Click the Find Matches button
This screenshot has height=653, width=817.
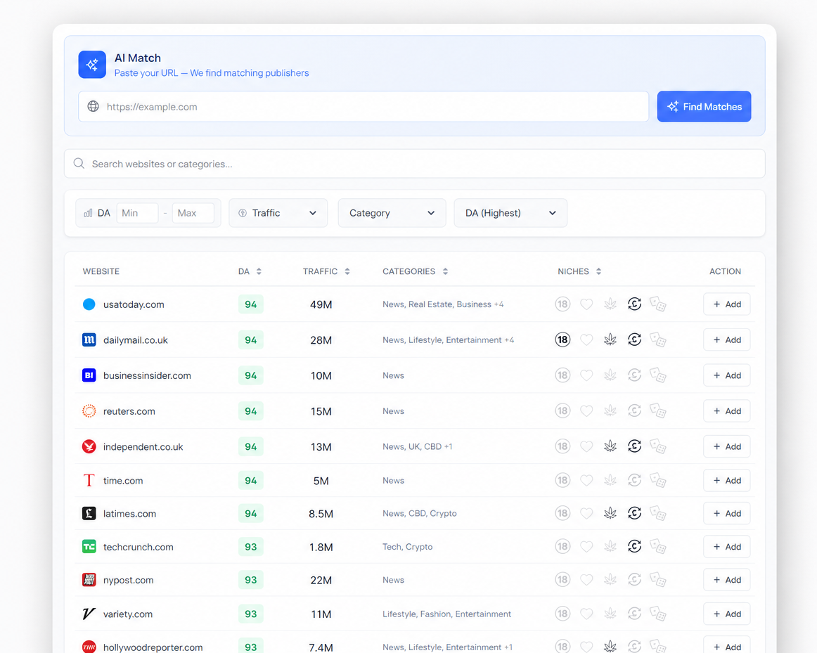point(704,107)
